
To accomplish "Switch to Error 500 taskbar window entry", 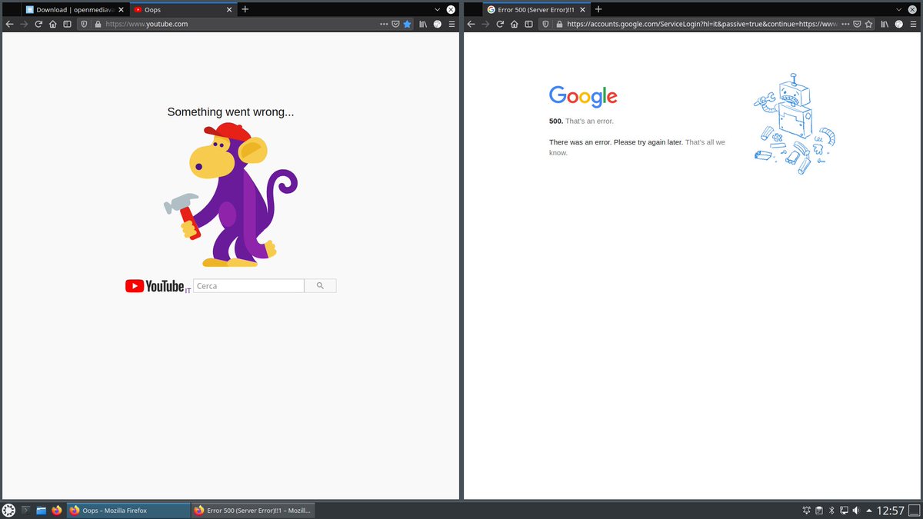I will click(x=253, y=510).
